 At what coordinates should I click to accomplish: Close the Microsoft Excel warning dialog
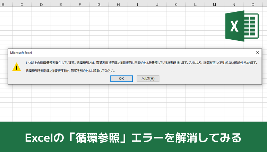[x=257, y=53]
